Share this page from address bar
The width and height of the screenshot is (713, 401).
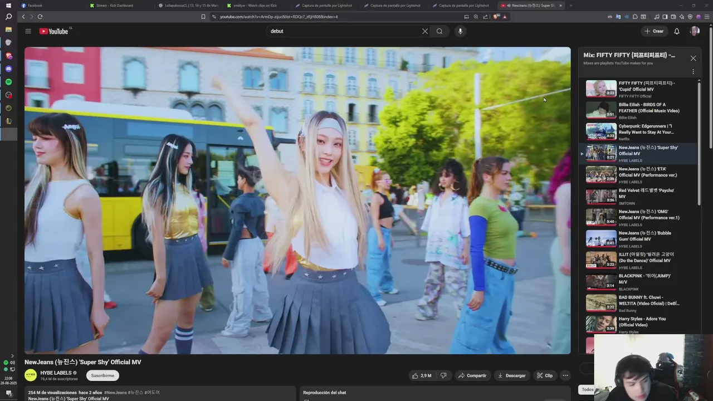tap(486, 17)
